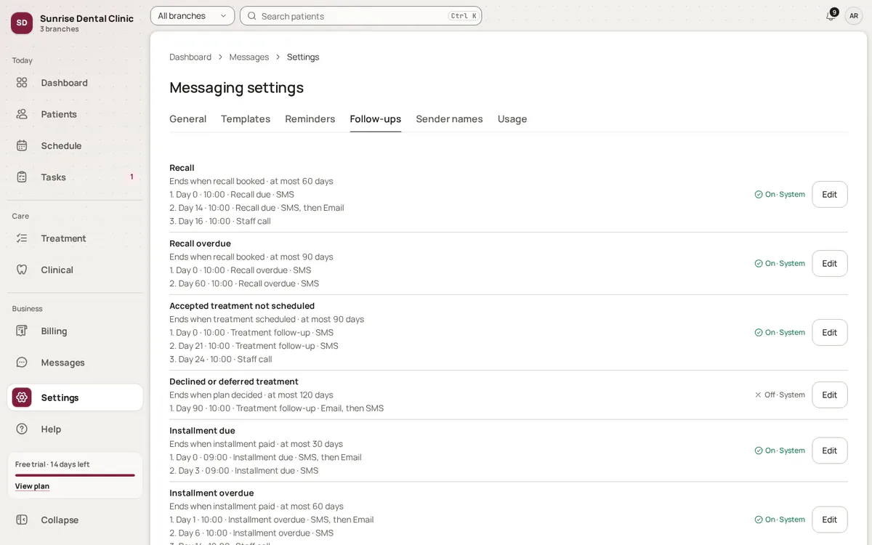
Task: Toggle Recall overdue On status
Action: [780, 263]
